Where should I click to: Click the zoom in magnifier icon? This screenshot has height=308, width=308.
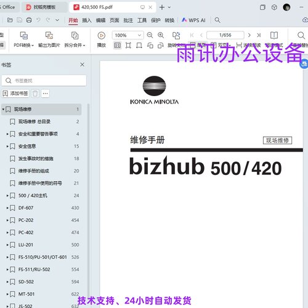161,35
